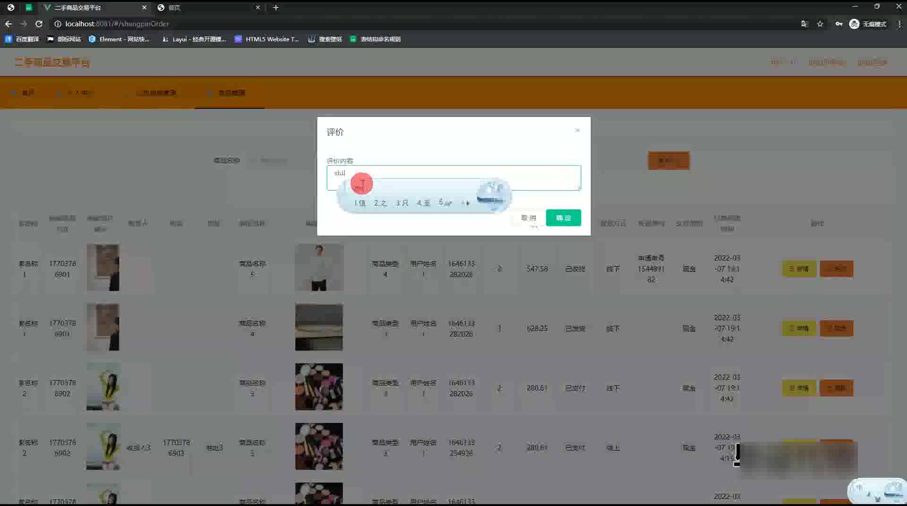Image resolution: width=907 pixels, height=506 pixels.
Task: Switch to the 首页 browser tab
Action: (208, 8)
